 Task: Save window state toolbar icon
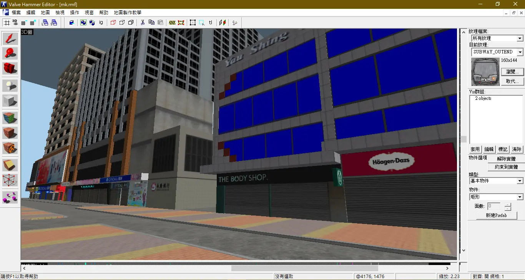54,23
